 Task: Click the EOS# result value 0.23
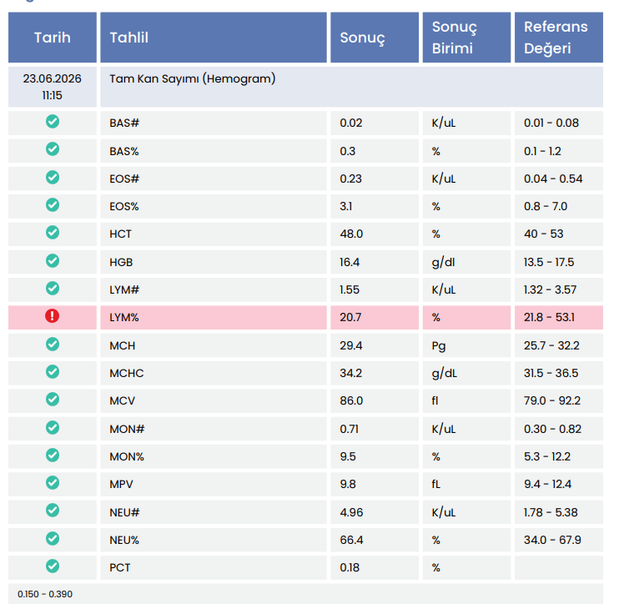point(350,179)
